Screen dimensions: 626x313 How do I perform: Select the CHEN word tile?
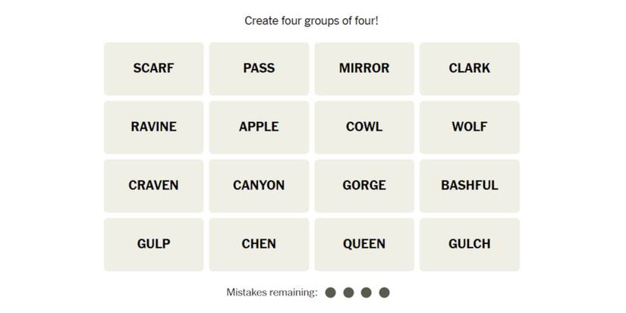(x=259, y=244)
